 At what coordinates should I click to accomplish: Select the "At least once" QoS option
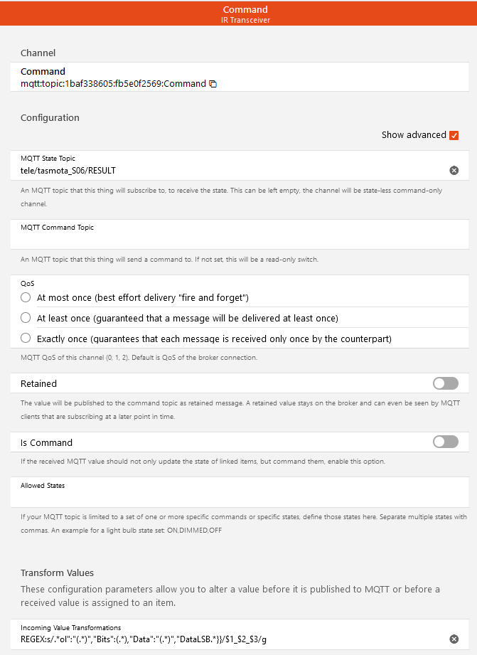pos(26,318)
